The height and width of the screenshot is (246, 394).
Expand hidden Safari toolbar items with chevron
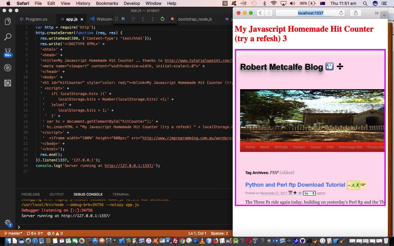376,13
